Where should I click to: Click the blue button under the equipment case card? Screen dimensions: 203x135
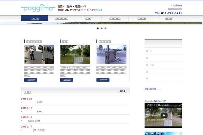[x=103, y=80]
